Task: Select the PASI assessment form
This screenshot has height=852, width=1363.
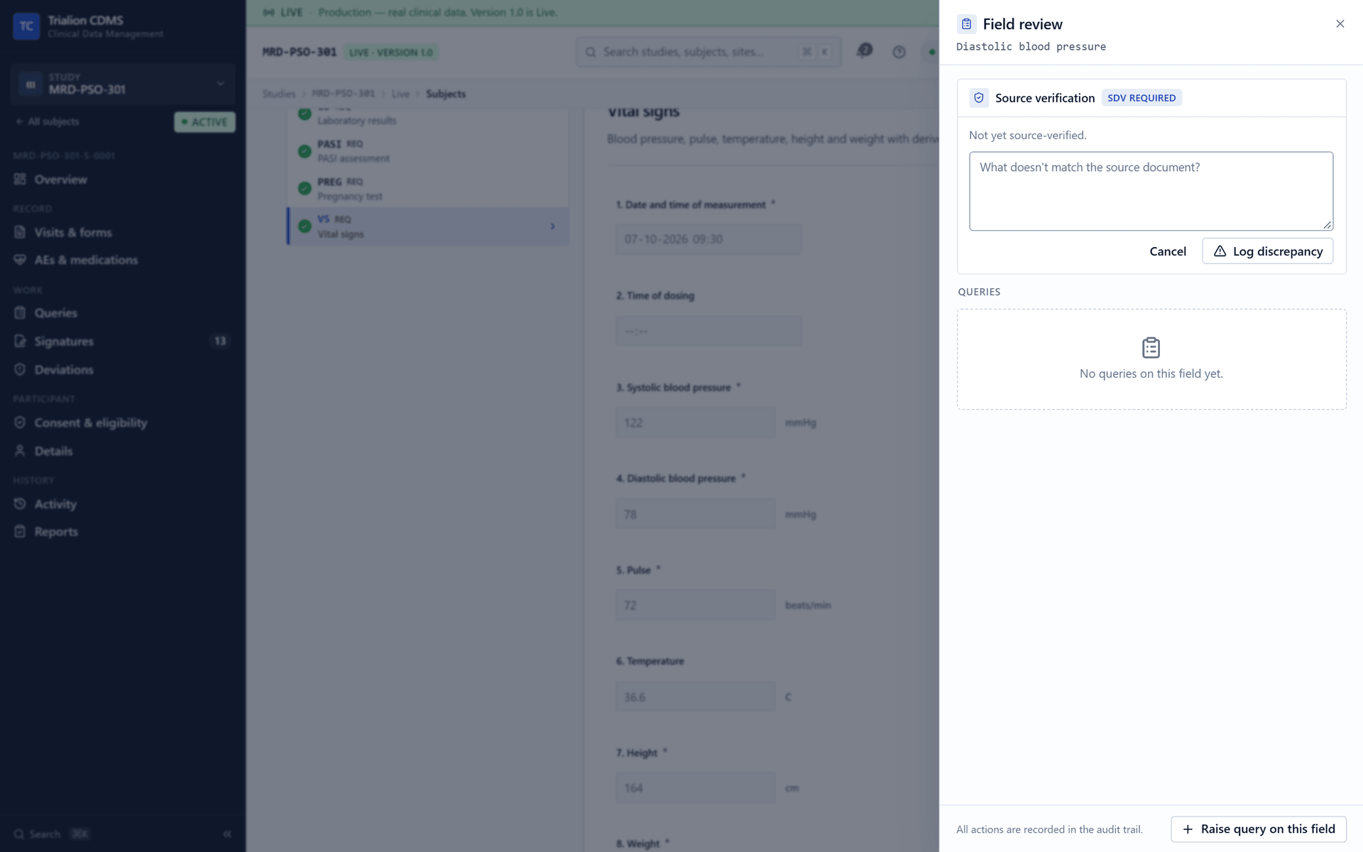Action: coord(428,151)
